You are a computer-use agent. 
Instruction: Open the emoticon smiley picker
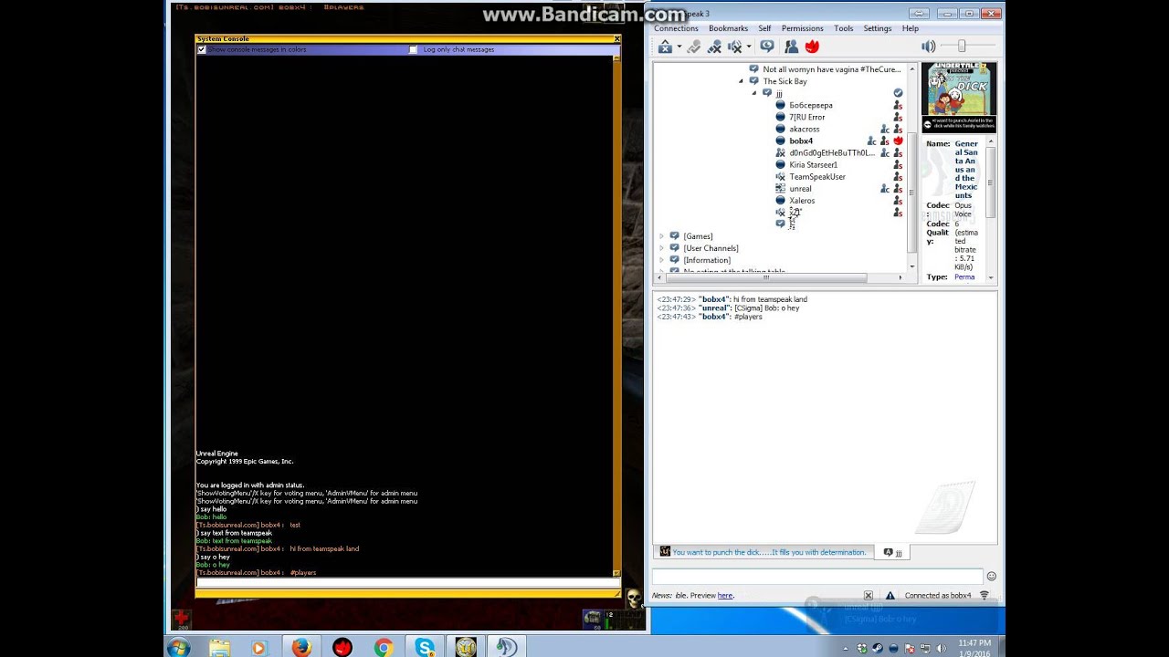(991, 576)
